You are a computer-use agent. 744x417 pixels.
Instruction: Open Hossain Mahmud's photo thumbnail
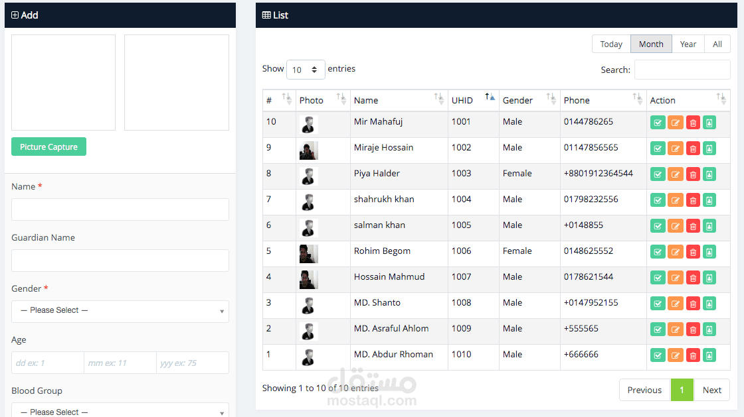pyautogui.click(x=308, y=280)
